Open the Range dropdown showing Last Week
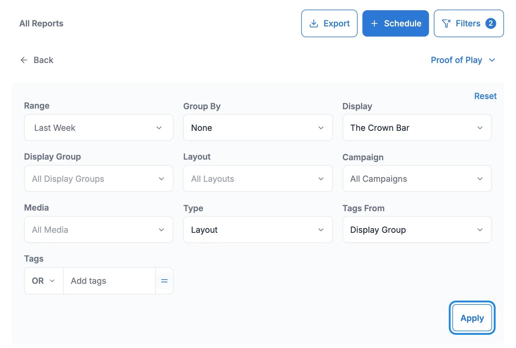516x348 pixels. [x=99, y=127]
